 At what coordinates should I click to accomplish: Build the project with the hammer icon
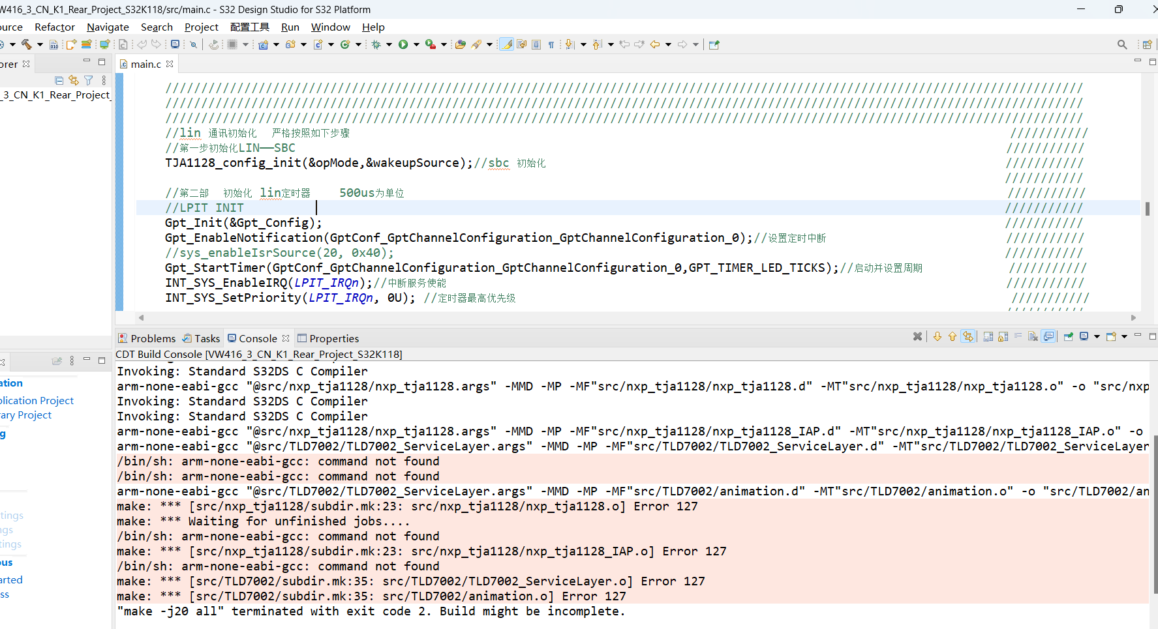tap(26, 44)
